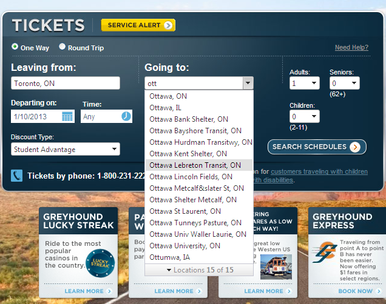Open the Going to dropdown arrow

(248, 83)
